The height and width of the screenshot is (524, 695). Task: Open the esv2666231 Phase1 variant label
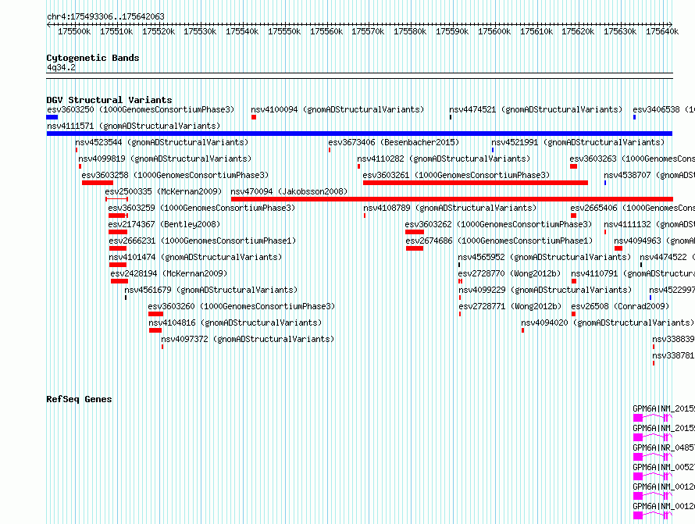[x=202, y=241]
